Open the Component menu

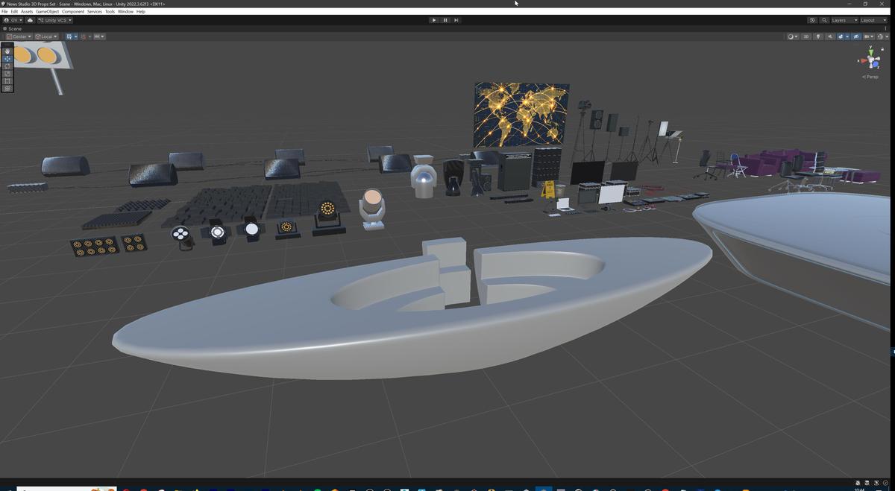(73, 12)
